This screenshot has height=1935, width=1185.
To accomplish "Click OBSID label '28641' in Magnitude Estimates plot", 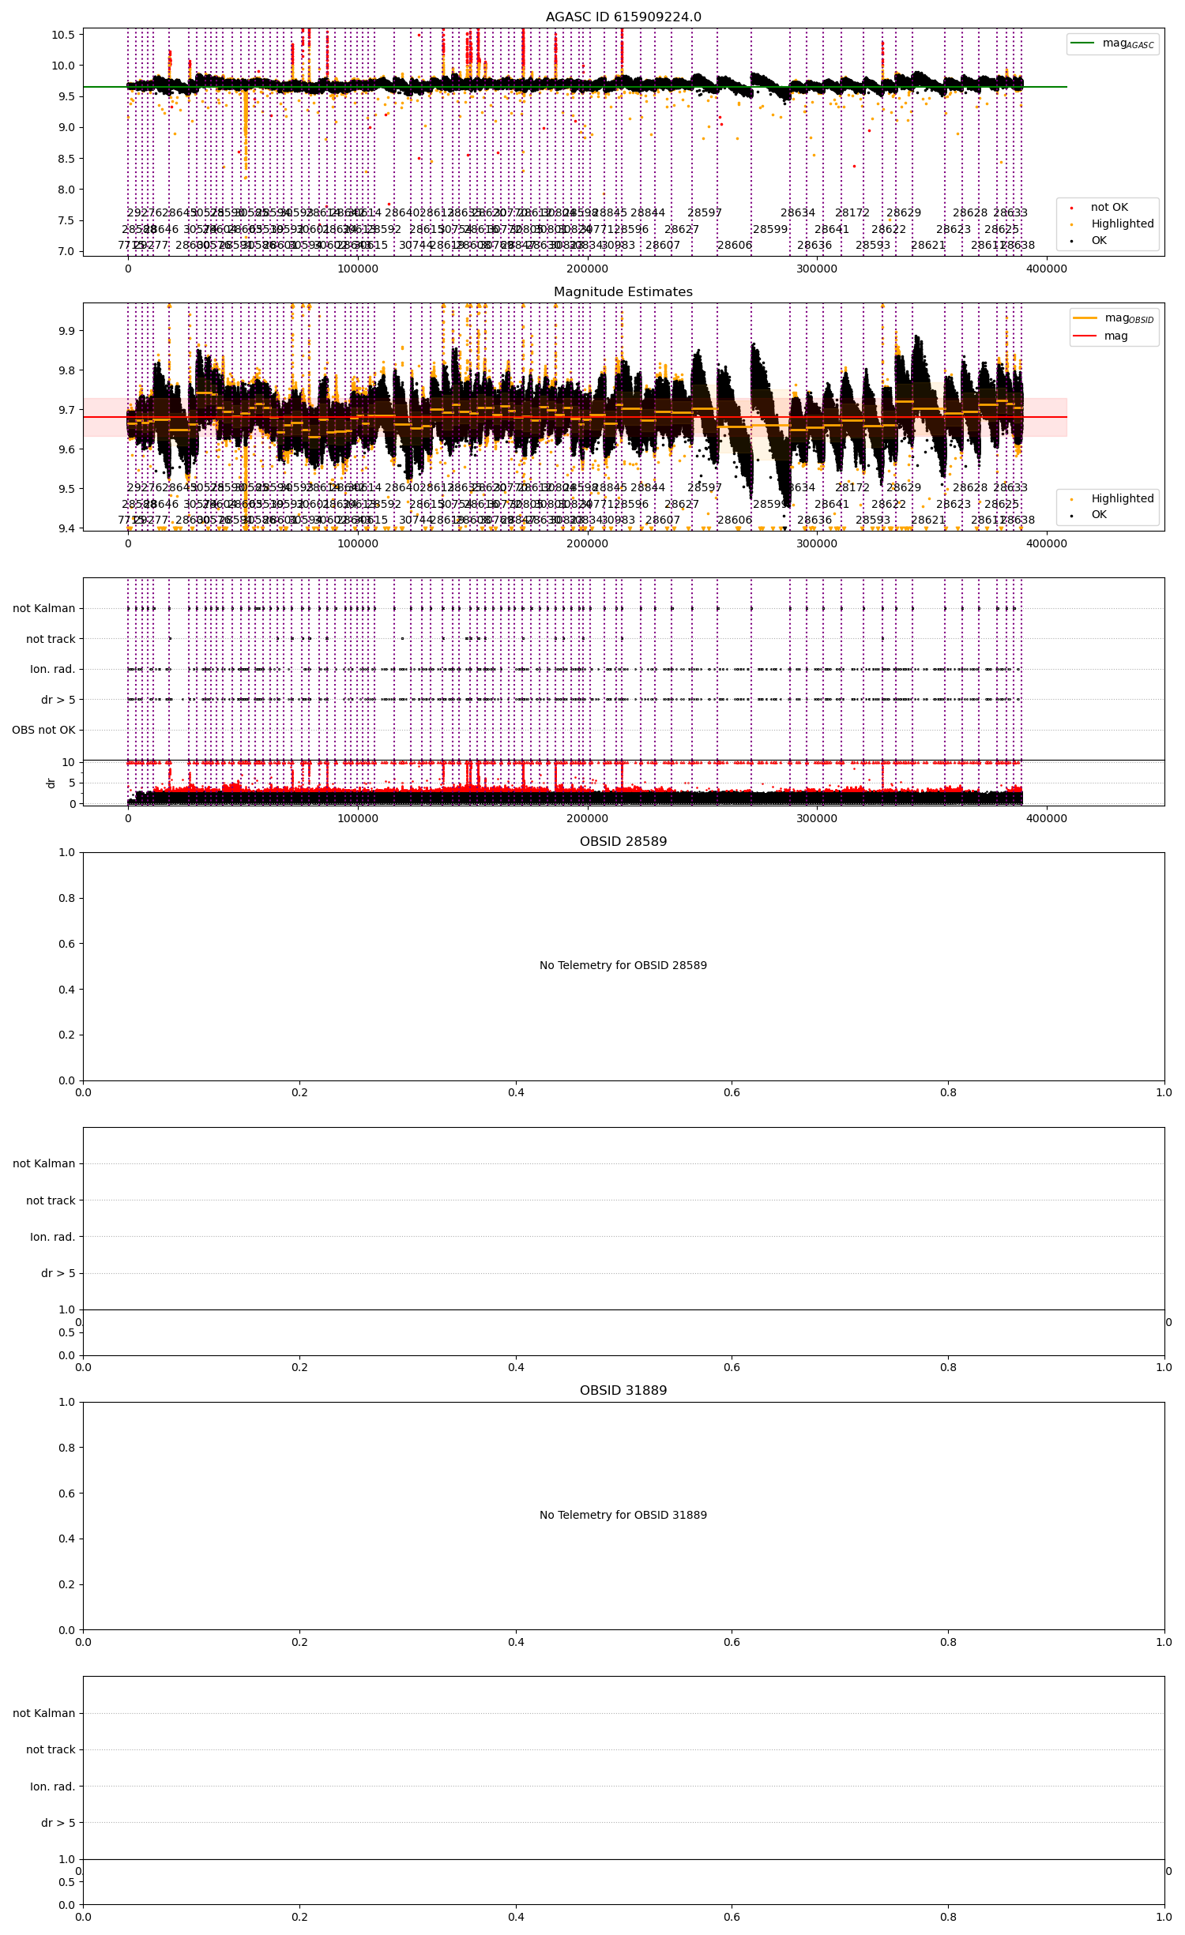I will 832,504.
